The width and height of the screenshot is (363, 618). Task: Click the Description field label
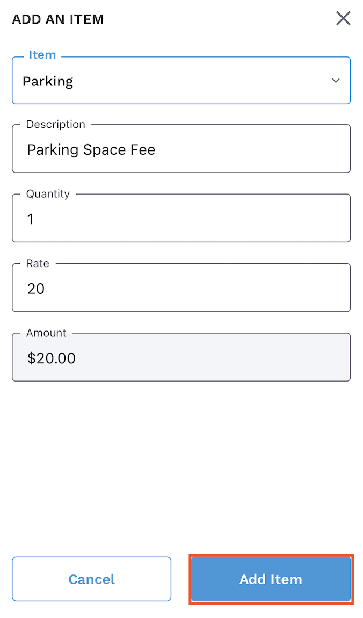56,124
